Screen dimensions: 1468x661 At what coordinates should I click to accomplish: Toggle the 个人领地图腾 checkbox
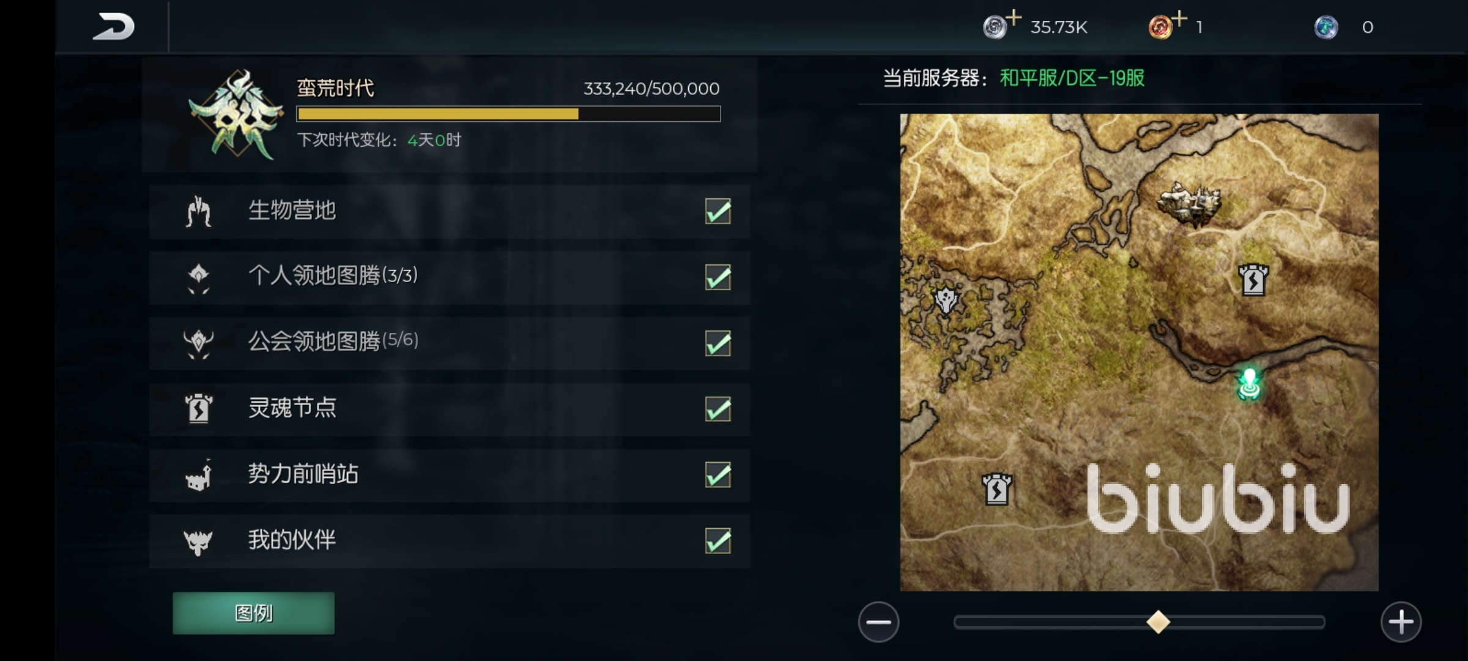pyautogui.click(x=718, y=277)
